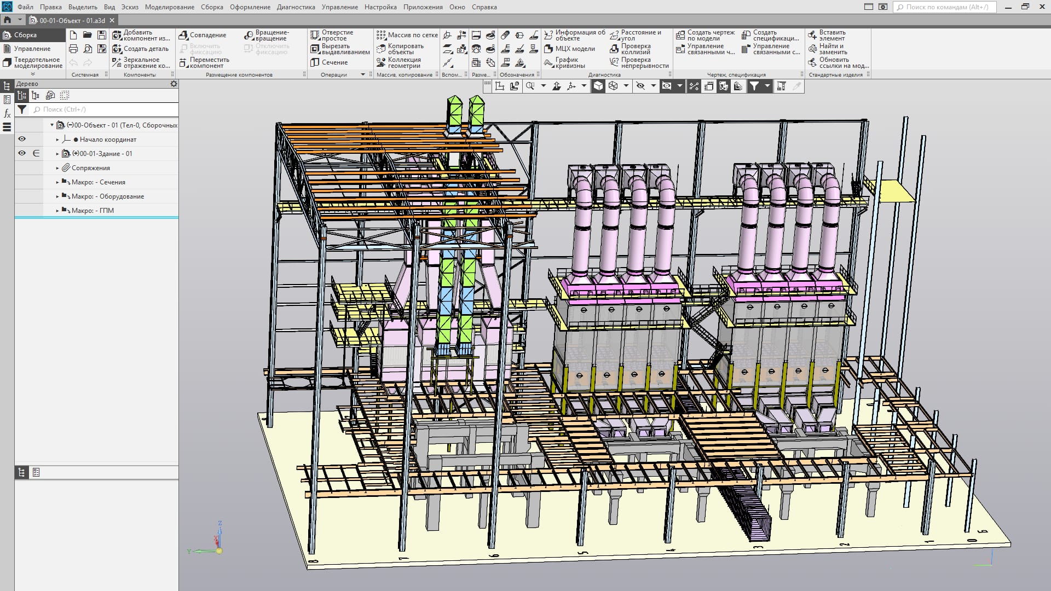Open the Print preview icon

pos(88,49)
